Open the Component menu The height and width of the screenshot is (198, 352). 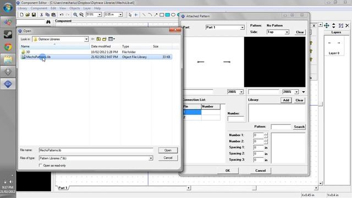(x=39, y=8)
